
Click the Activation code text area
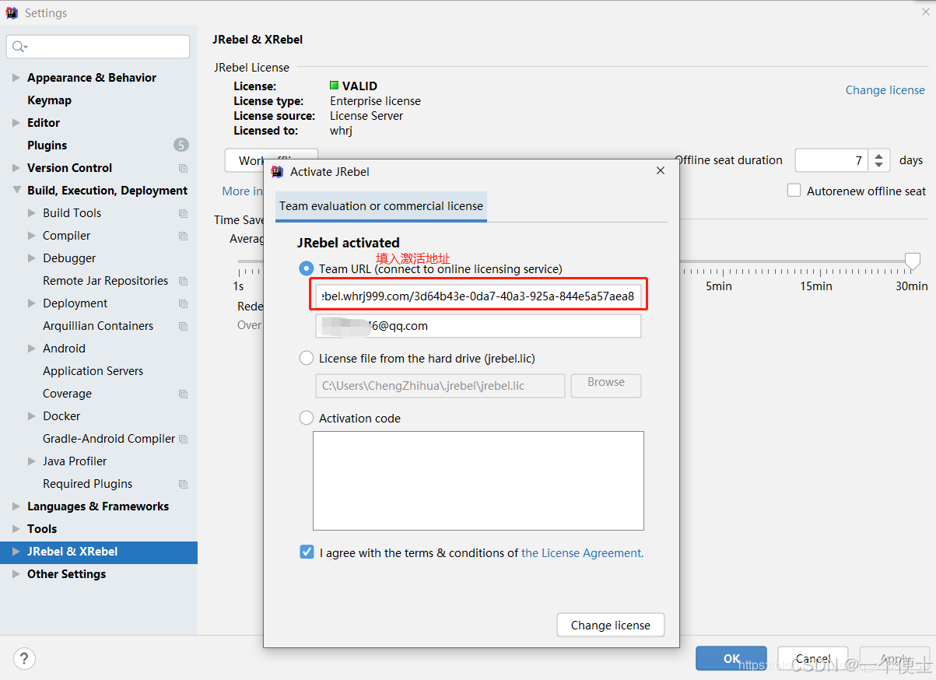point(479,481)
